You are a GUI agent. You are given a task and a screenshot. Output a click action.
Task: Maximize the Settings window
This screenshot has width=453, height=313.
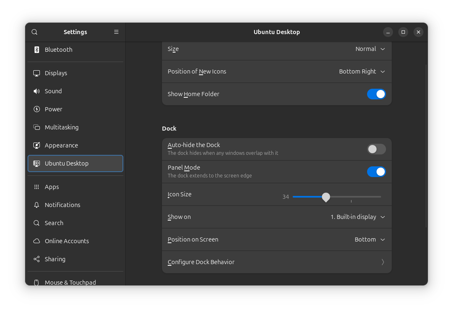point(403,32)
